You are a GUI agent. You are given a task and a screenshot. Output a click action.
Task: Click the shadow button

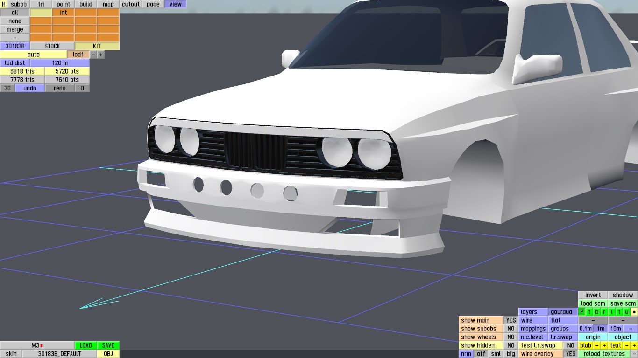pyautogui.click(x=623, y=295)
